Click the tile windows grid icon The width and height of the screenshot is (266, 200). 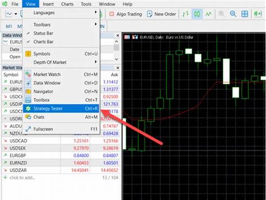pyautogui.click(x=245, y=14)
